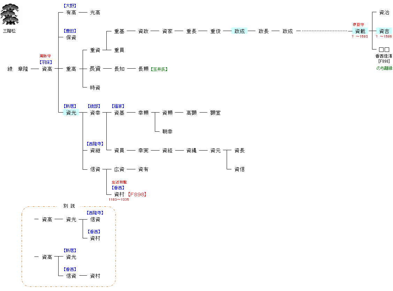
Task: Select 保資 under the 豊田 branch
Action: pyautogui.click(x=71, y=37)
